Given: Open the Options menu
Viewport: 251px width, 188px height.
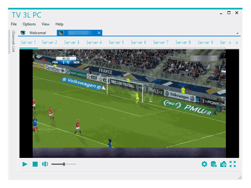Looking at the screenshot, I should [29, 24].
